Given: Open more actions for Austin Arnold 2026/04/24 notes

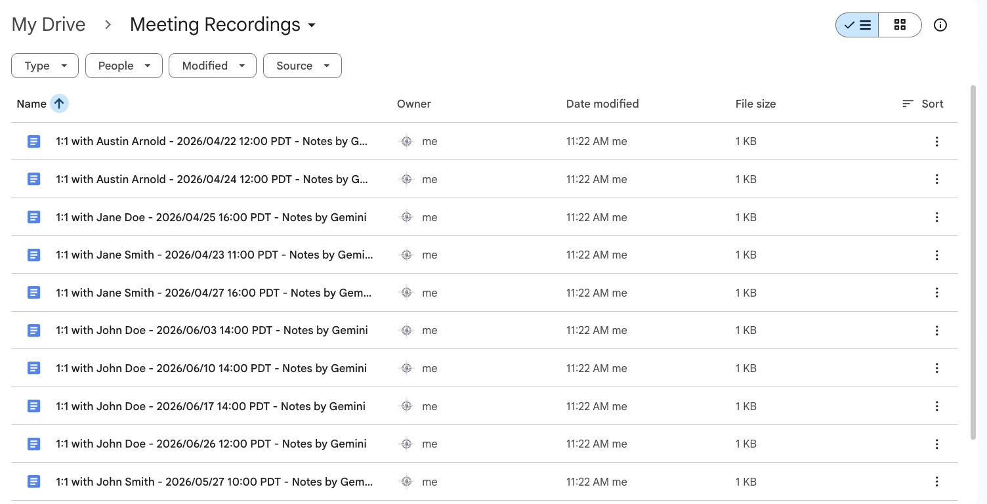Looking at the screenshot, I should pyautogui.click(x=936, y=179).
